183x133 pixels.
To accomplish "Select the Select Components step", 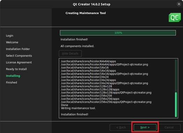I will 19,56.
